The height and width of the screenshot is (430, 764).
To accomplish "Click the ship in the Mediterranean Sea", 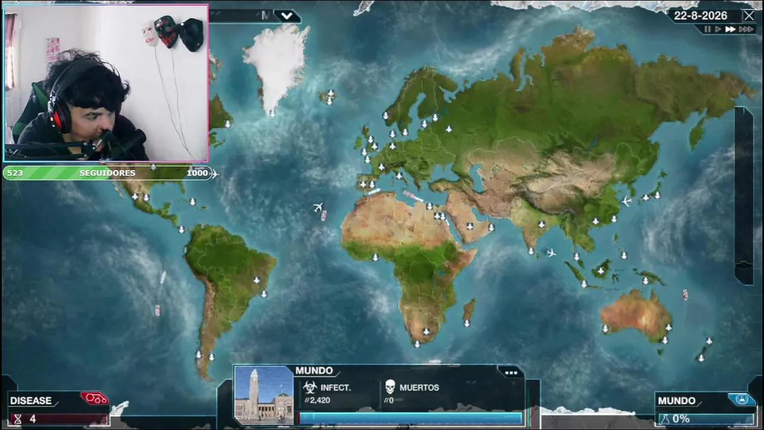I will pos(412,196).
